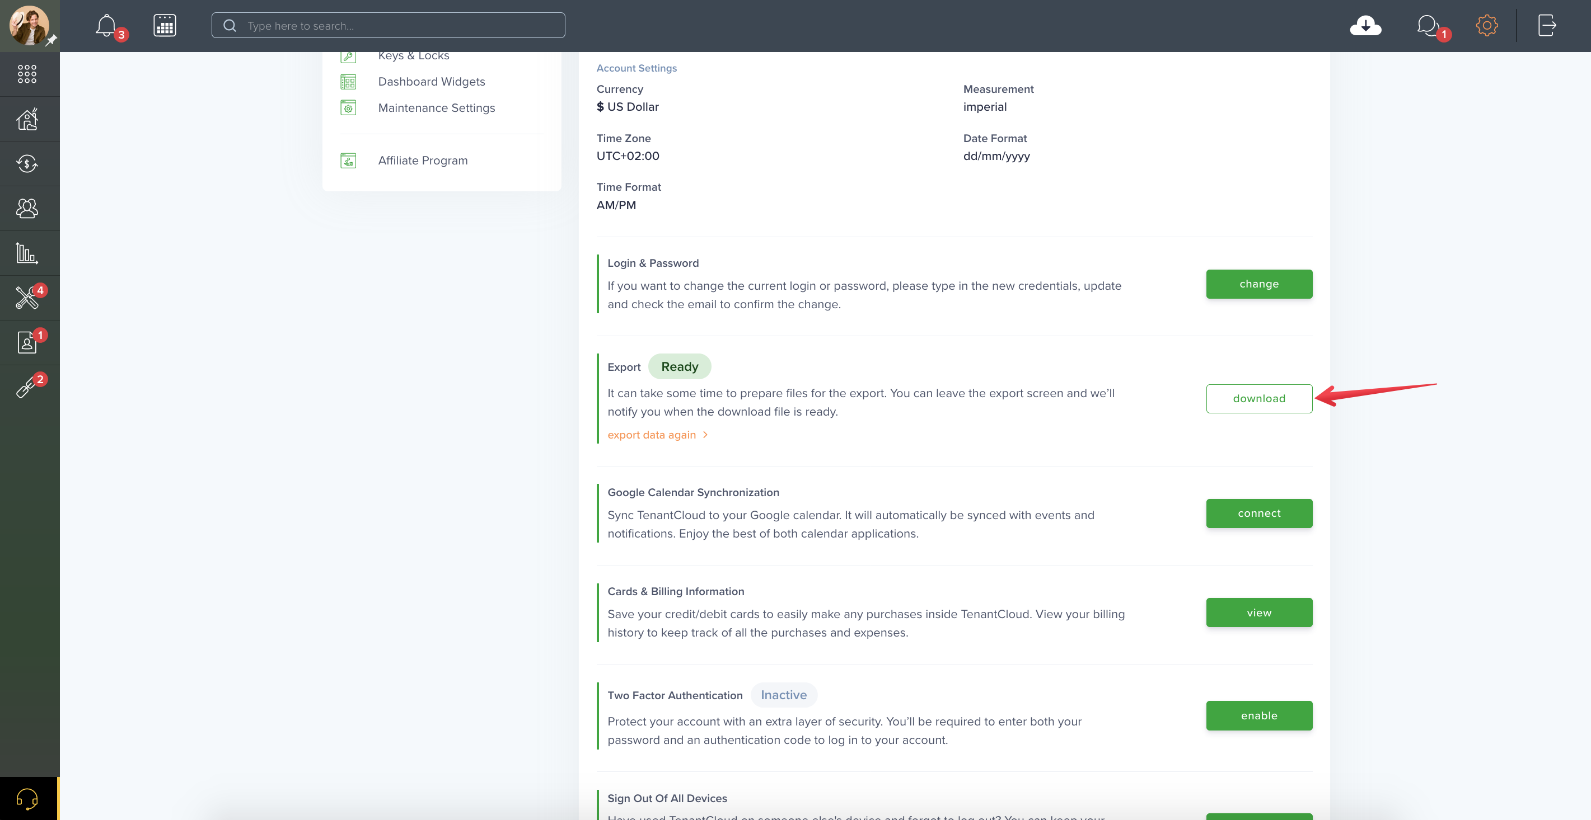Open the sidebar icon with badge 2
Screen dimensions: 1591x820
27,387
